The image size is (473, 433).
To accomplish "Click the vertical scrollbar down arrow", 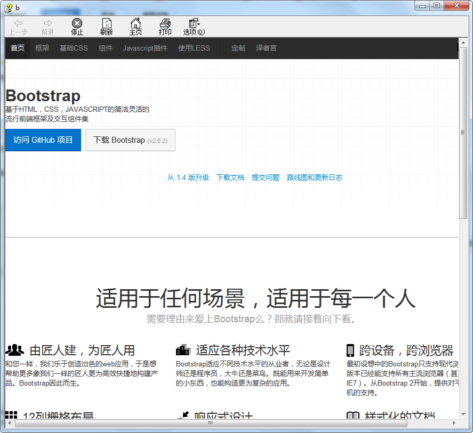I will coord(463,414).
